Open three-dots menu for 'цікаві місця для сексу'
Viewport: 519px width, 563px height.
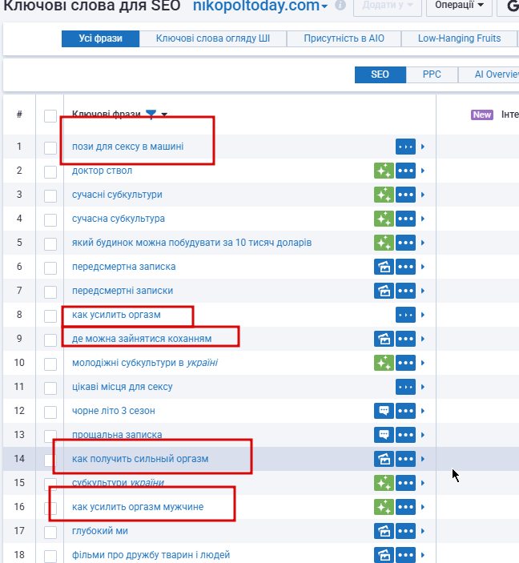(405, 387)
